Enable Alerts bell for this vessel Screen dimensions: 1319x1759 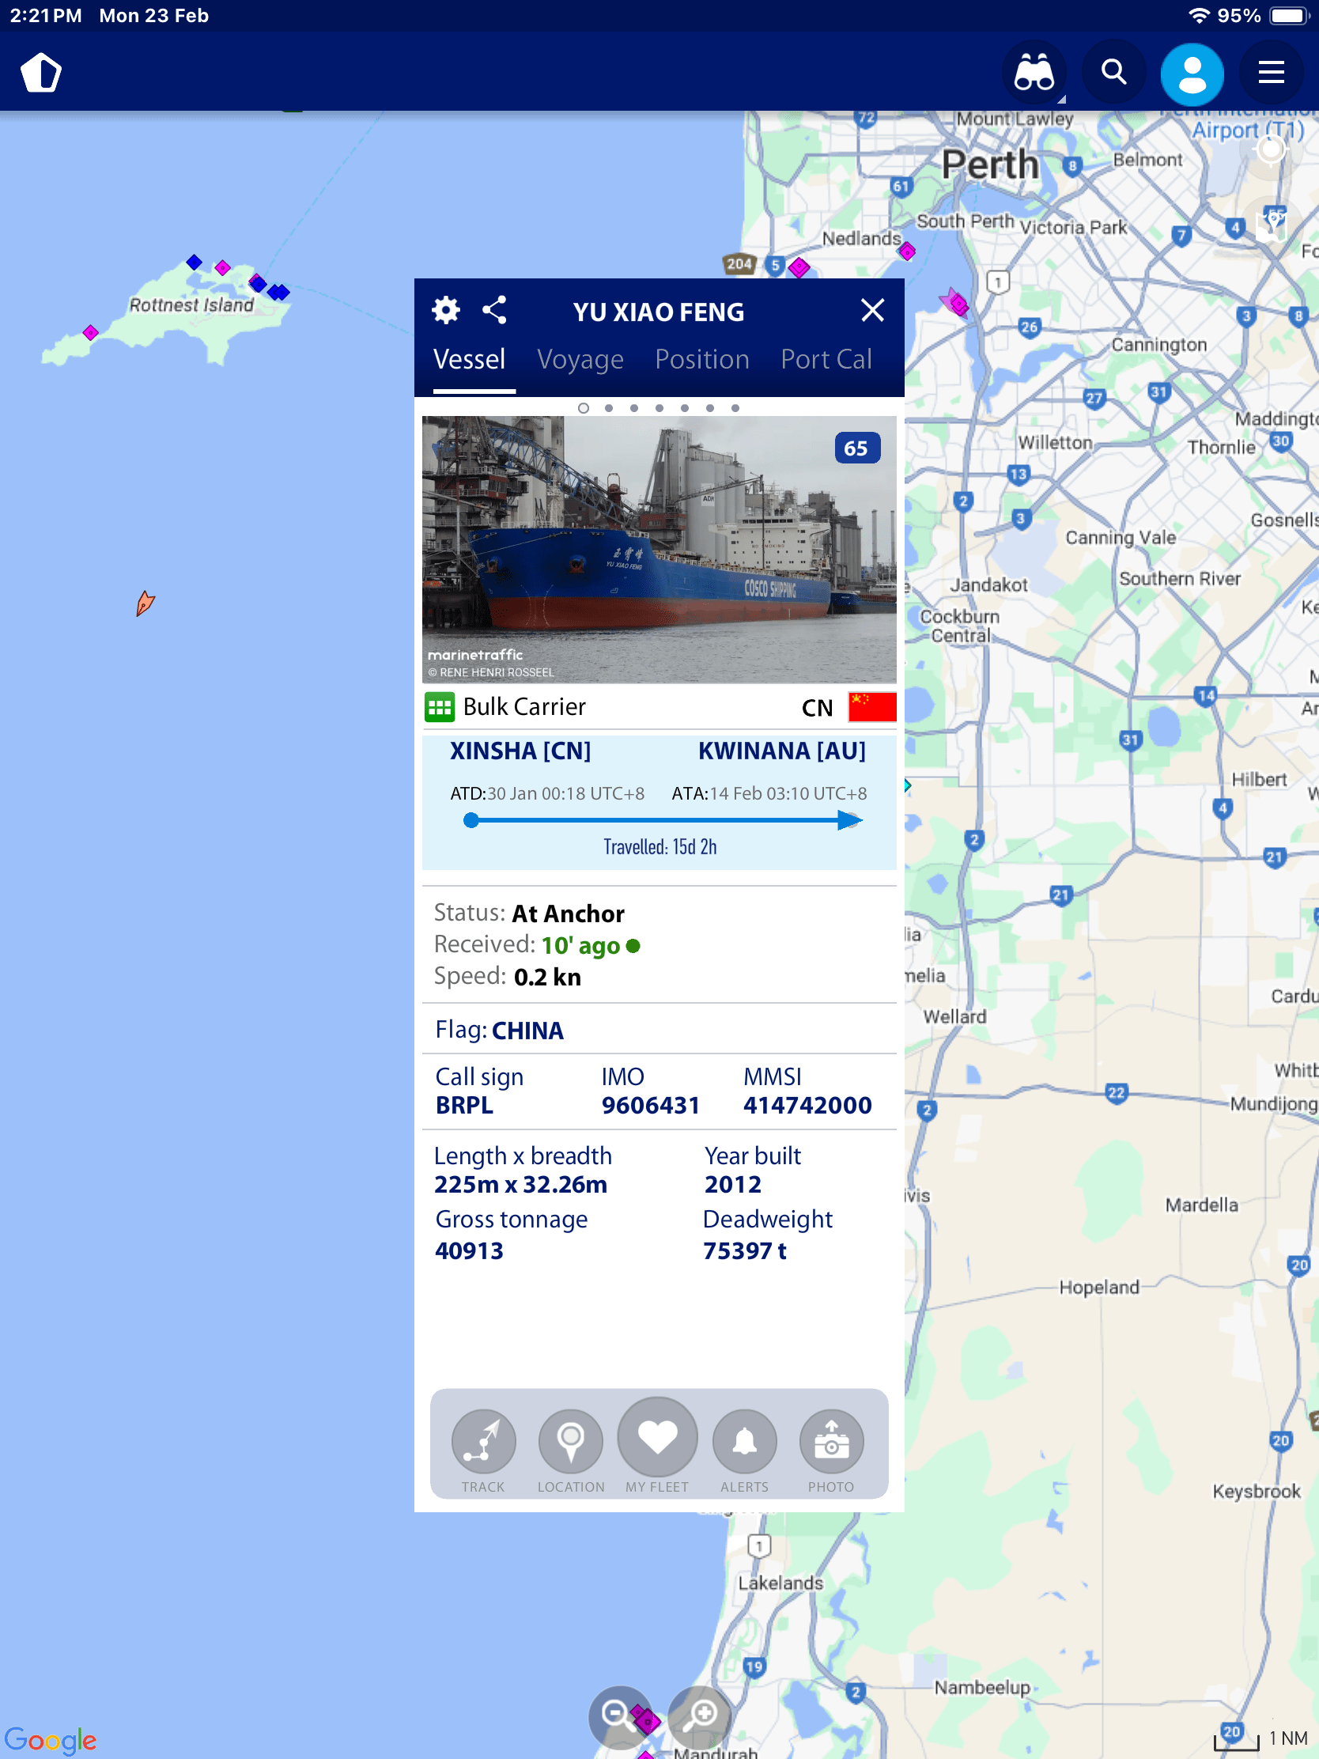tap(744, 1441)
